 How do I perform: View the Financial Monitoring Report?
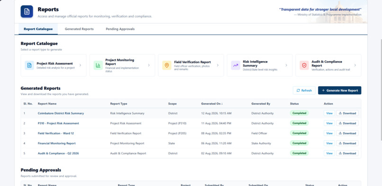(x=329, y=143)
